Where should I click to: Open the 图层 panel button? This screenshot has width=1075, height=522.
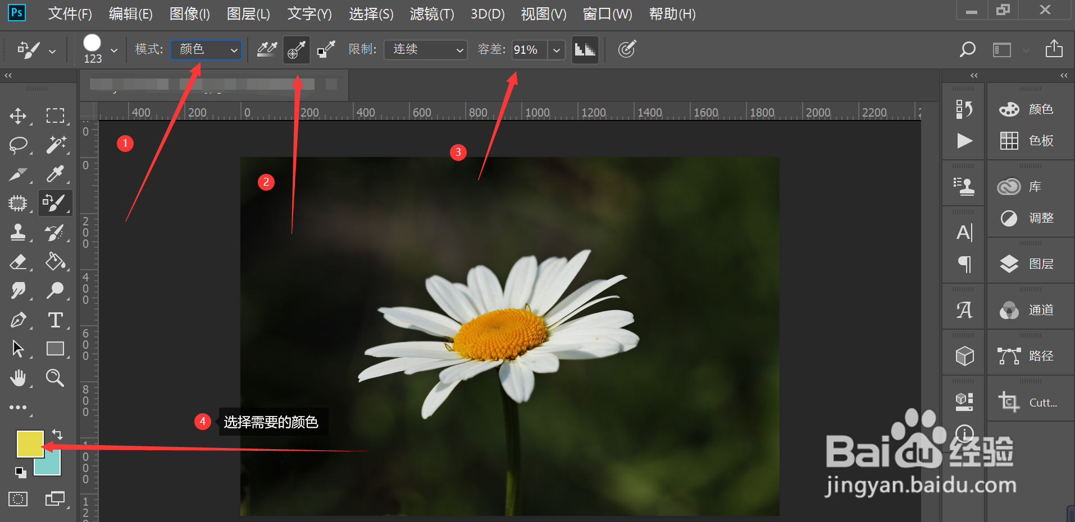(x=1030, y=264)
